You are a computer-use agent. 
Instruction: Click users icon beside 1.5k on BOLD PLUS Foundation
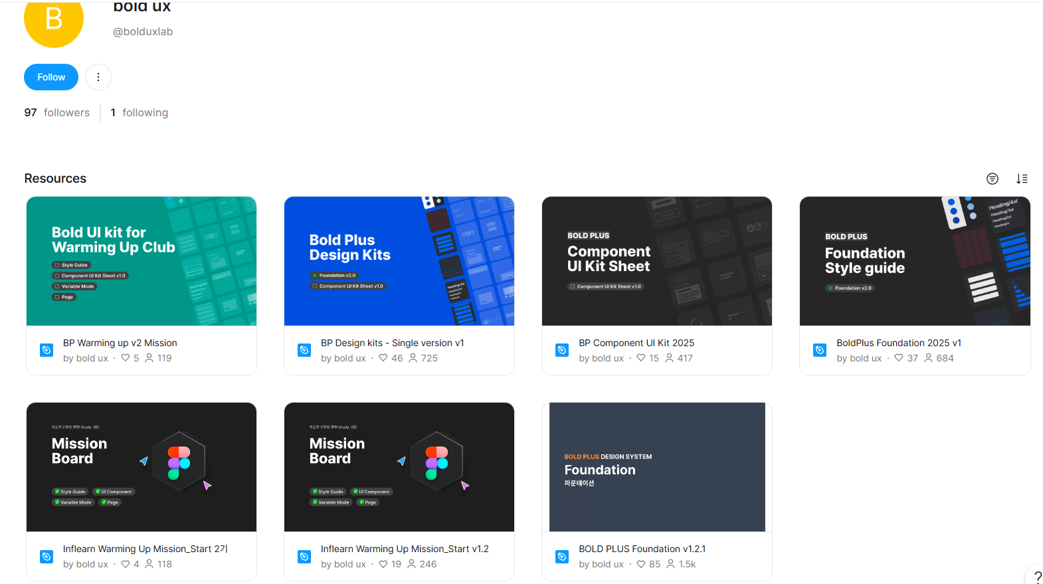point(670,564)
